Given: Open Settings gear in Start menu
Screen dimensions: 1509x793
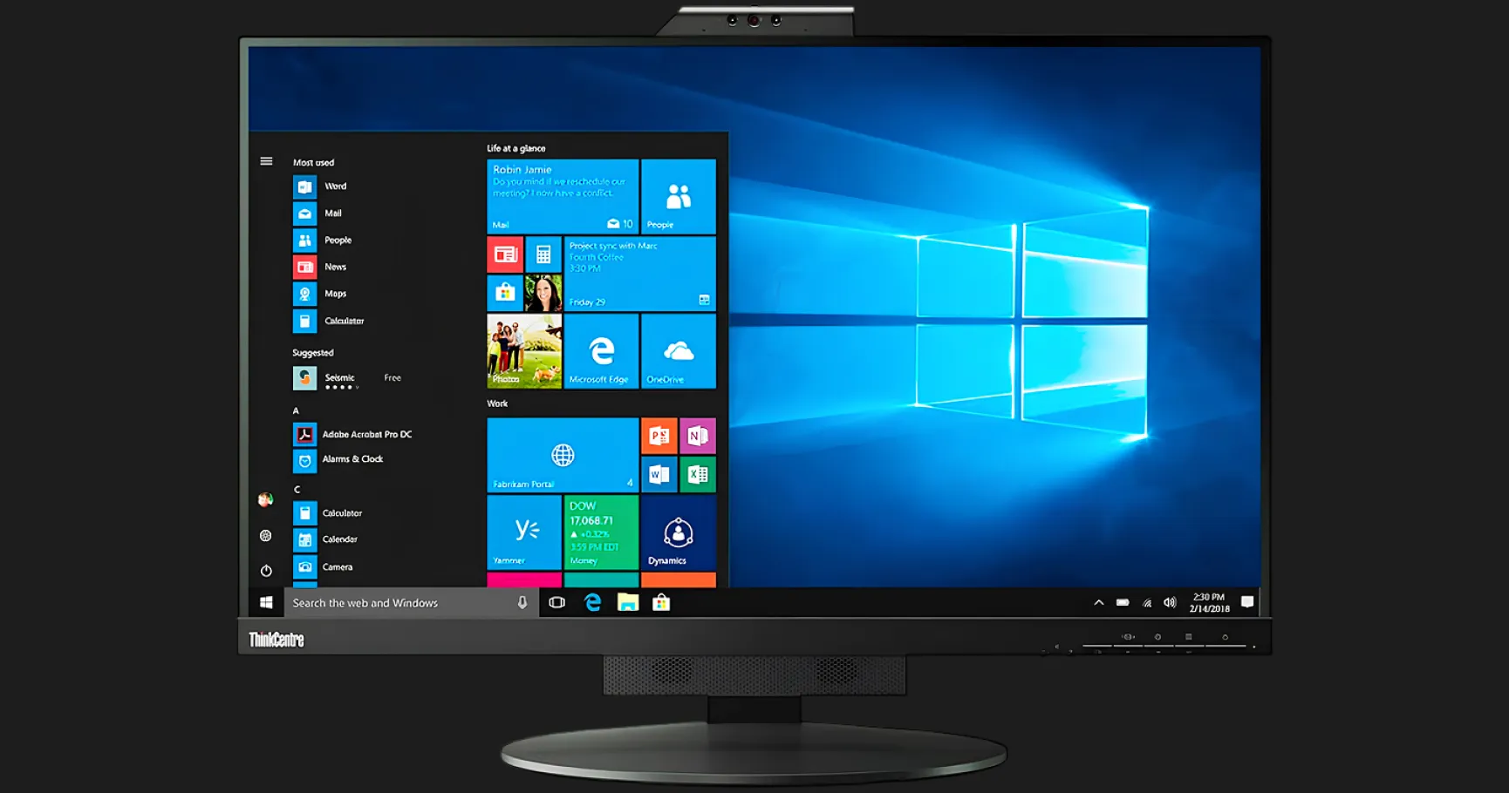Looking at the screenshot, I should click(x=266, y=536).
